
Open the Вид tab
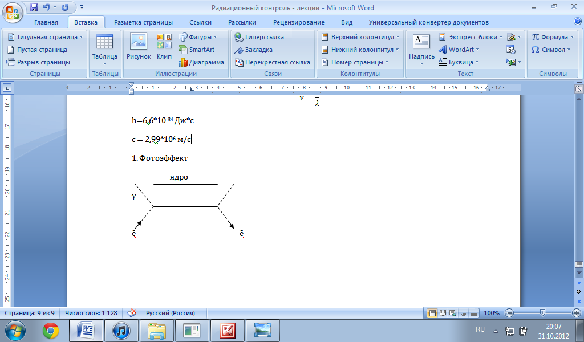click(347, 22)
